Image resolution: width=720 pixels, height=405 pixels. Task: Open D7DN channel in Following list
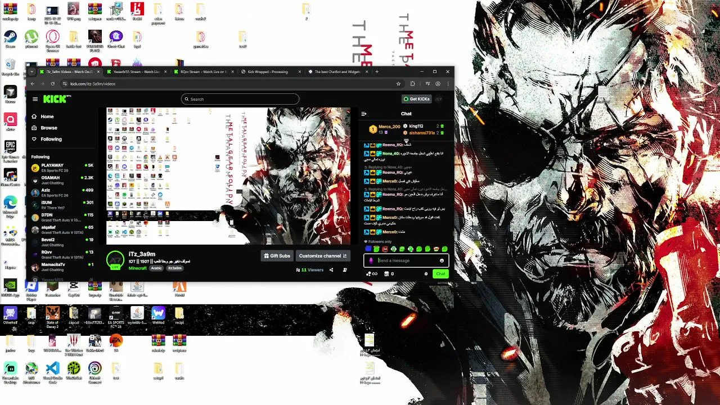click(x=62, y=217)
